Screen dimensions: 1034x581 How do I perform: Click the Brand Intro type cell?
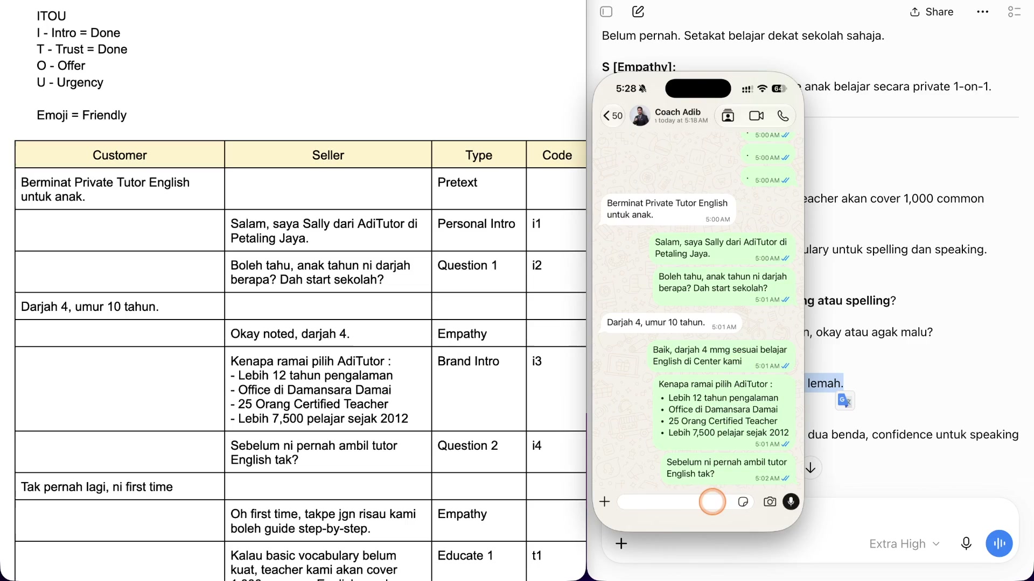point(479,389)
